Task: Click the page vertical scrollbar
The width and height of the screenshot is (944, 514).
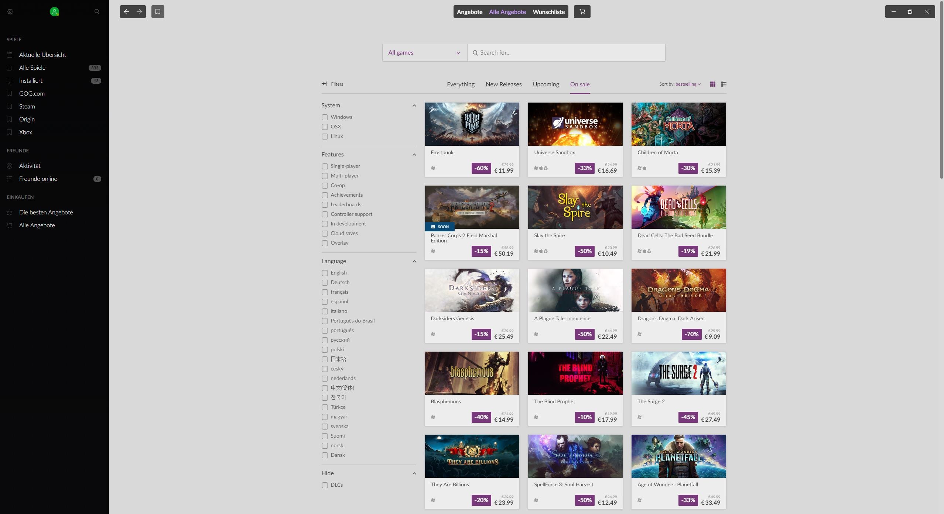Action: pos(941,90)
